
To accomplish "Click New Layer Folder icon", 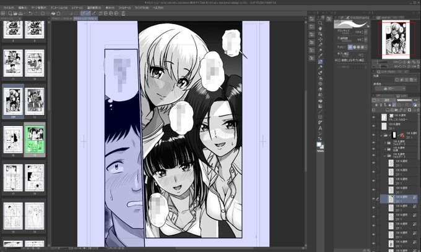I will 396,110.
